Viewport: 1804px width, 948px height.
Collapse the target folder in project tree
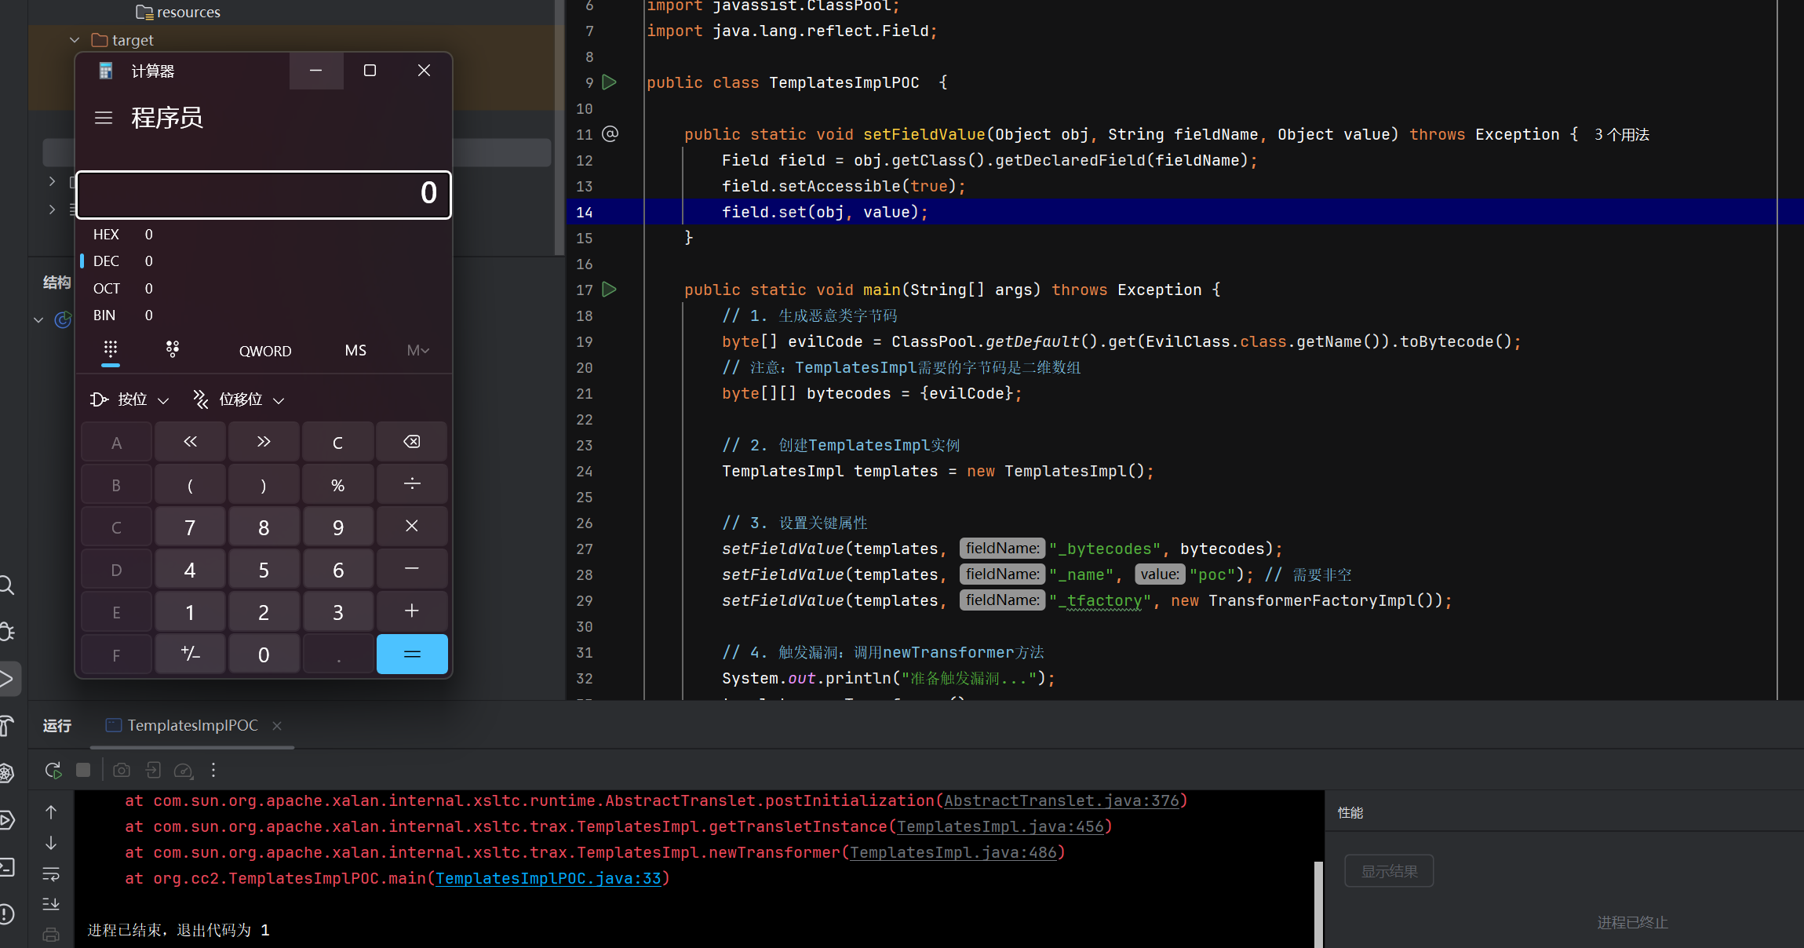[x=75, y=40]
